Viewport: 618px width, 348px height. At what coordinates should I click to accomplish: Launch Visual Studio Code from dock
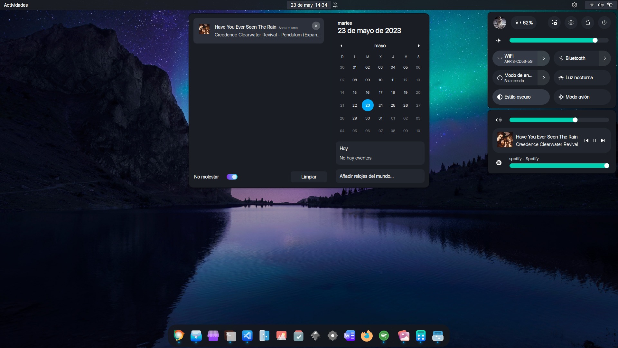pyautogui.click(x=247, y=336)
